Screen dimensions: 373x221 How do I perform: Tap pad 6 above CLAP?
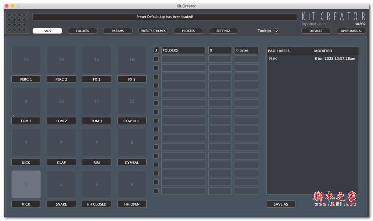[x=61, y=143]
